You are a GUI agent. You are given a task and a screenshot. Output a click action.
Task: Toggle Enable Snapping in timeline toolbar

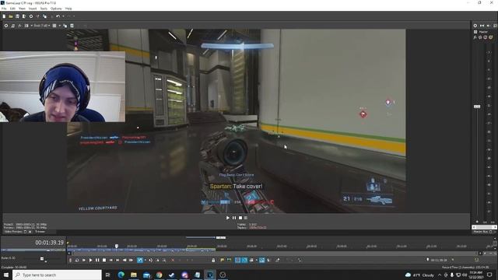coord(237,260)
